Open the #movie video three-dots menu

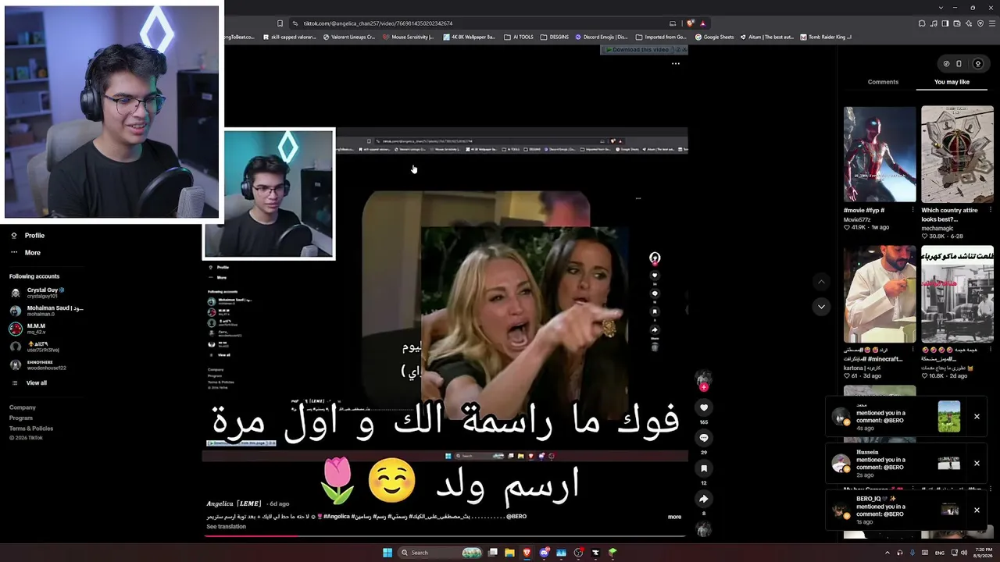click(x=912, y=210)
